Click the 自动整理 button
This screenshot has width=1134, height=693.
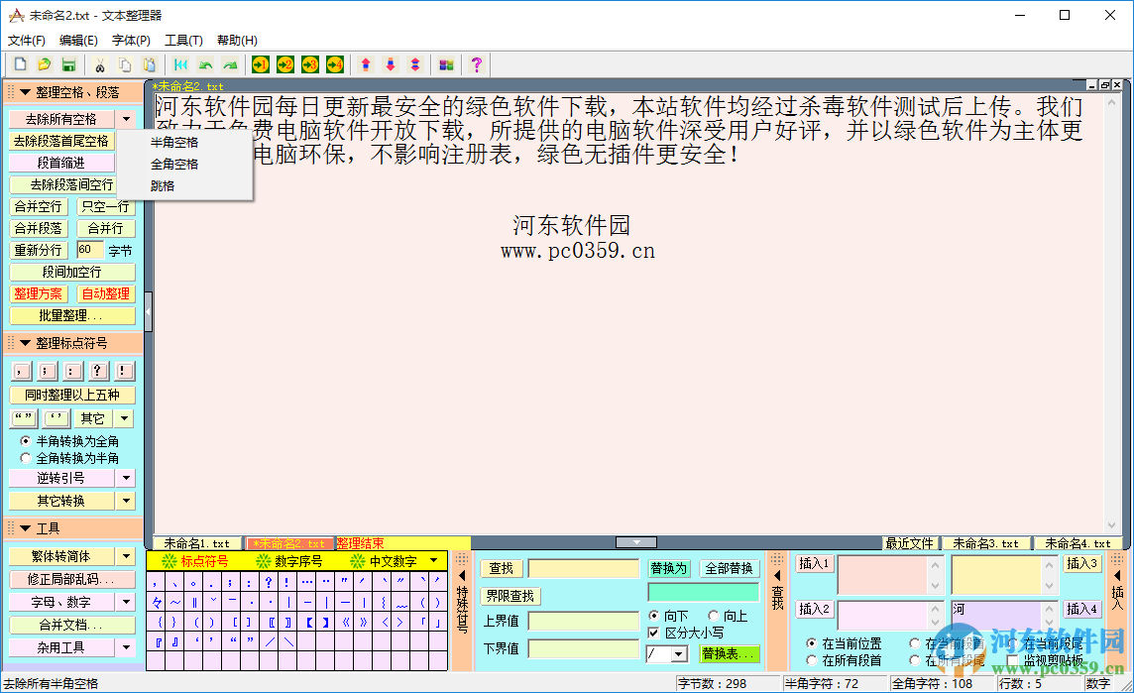pos(105,293)
